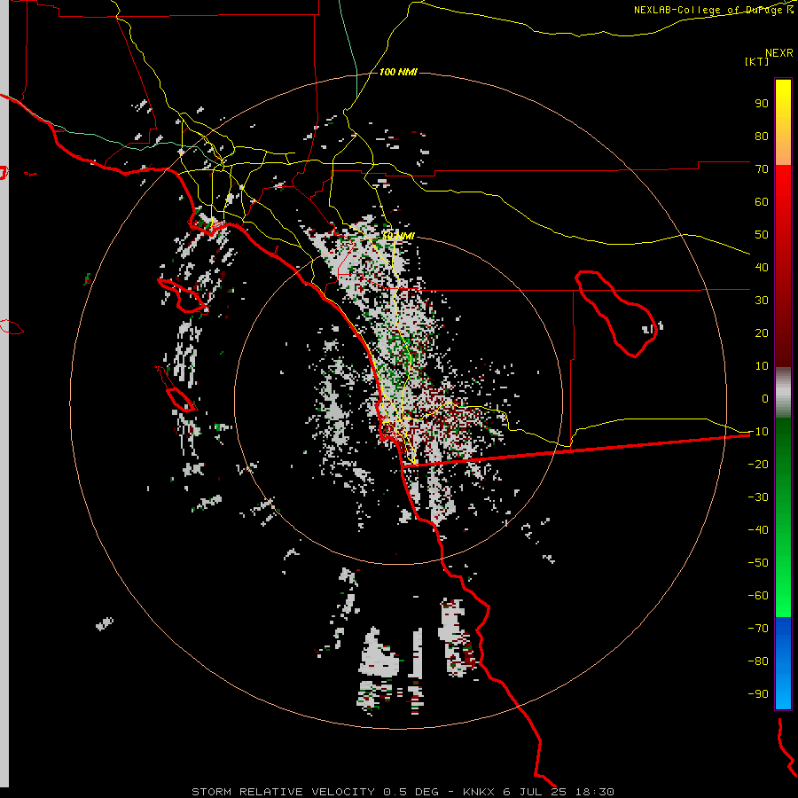Image resolution: width=798 pixels, height=798 pixels.
Task: Click the -20 value on velocity scale
Action: tap(758, 464)
